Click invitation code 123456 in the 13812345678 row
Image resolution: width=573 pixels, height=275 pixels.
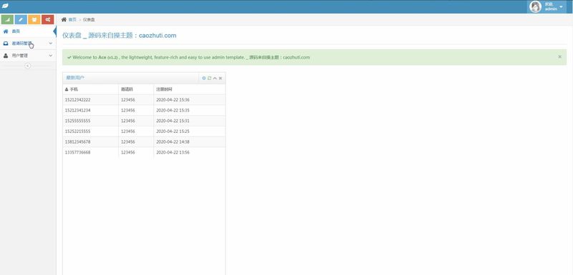[x=128, y=142]
